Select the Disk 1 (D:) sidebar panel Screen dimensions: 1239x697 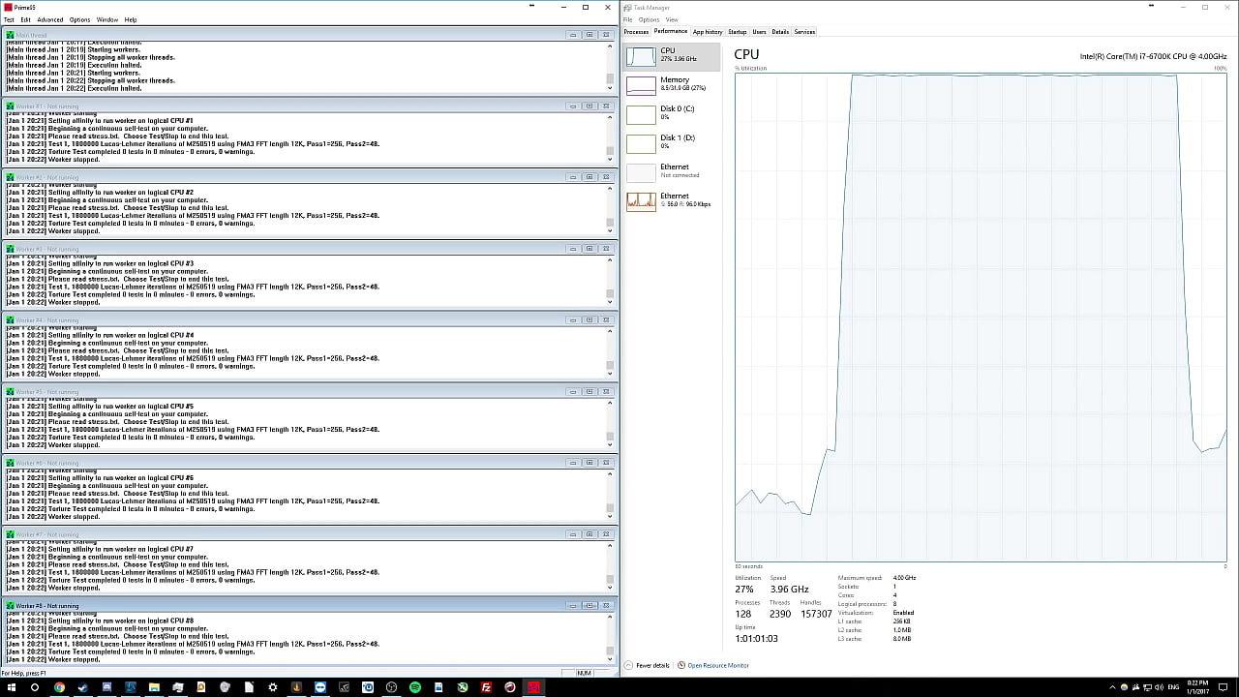click(671, 140)
